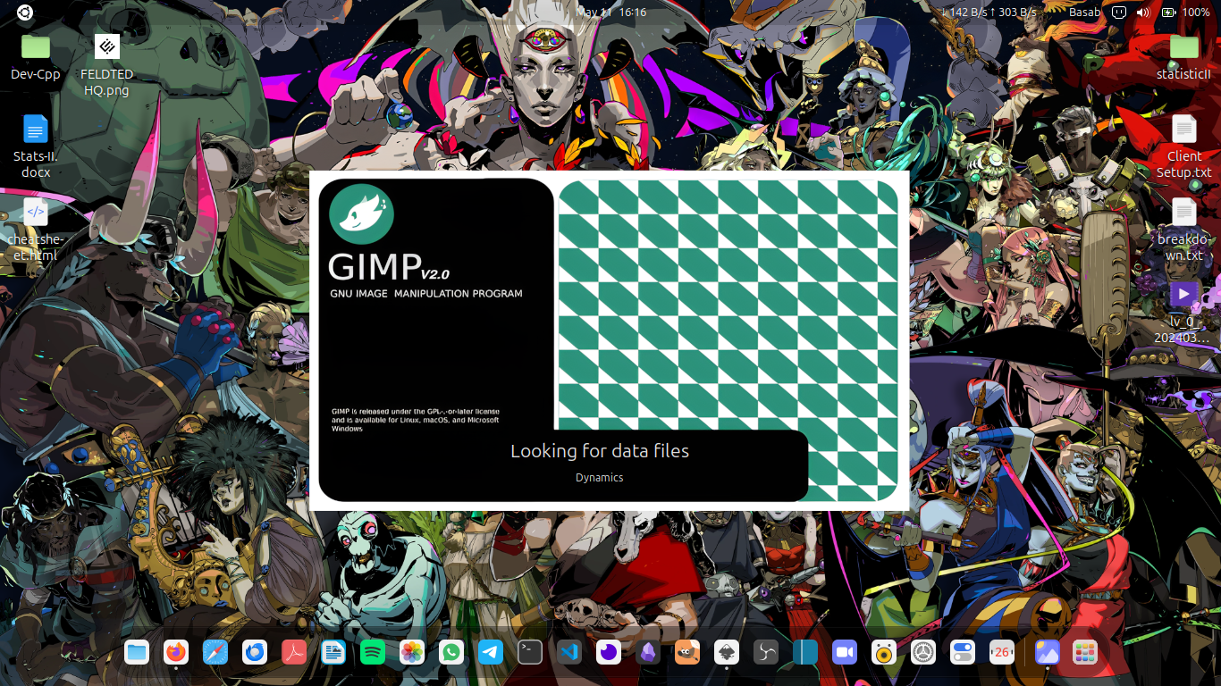Show the applications grid in the dock
This screenshot has width=1221, height=686.
click(x=1085, y=653)
